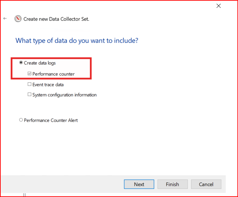This screenshot has height=197, width=238.
Task: Select the Performance Counter Alert radio button
Action: point(21,120)
